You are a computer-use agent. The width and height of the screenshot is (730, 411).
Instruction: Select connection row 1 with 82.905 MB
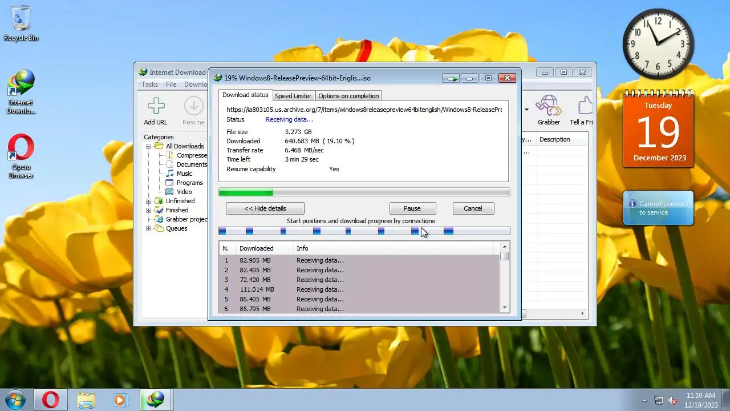click(x=359, y=260)
